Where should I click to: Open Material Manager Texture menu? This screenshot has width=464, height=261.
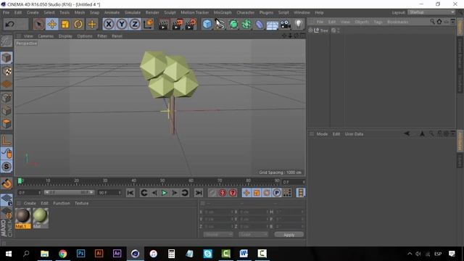tap(82, 203)
